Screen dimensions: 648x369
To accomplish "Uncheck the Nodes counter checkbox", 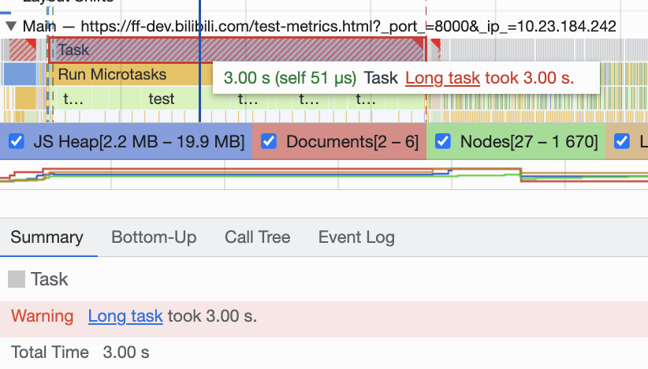I will 442,141.
